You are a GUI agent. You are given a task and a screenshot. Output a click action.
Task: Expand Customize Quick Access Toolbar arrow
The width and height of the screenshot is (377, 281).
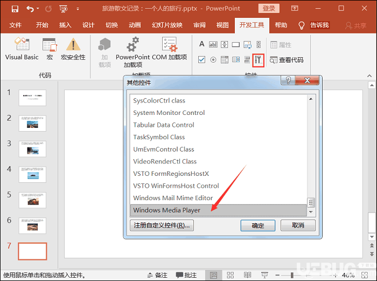78,9
